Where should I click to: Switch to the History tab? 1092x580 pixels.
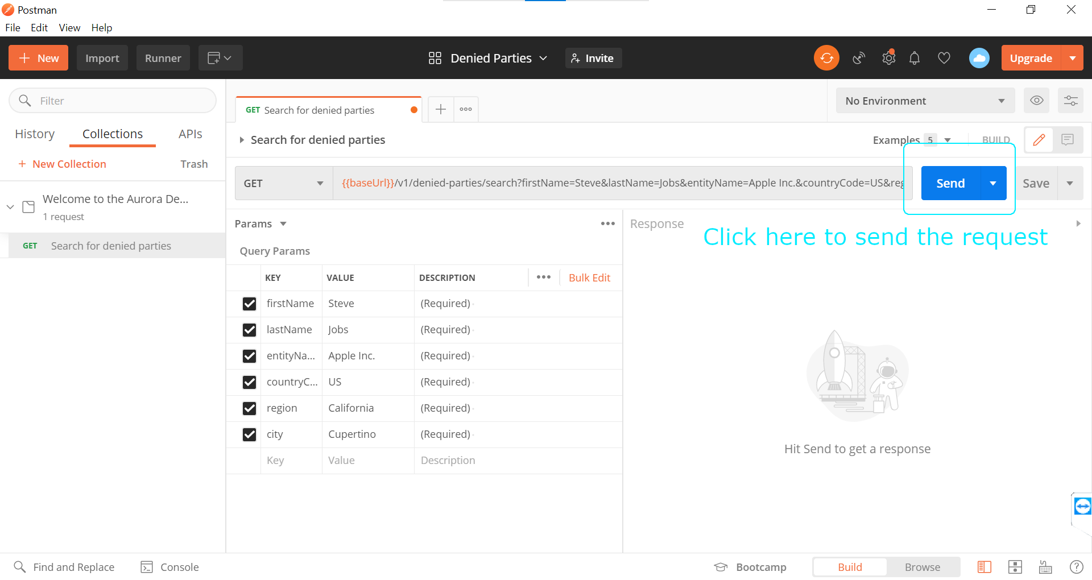[35, 134]
